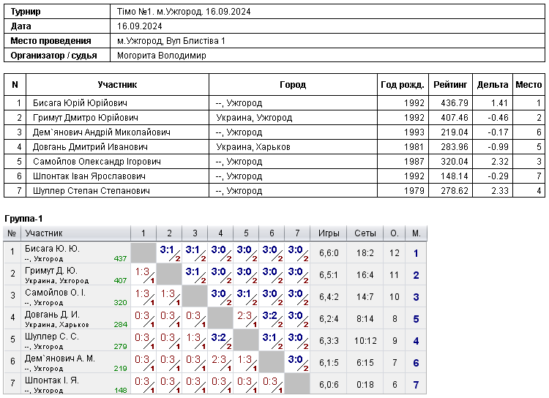Click participant name Довгань Дмитрий Иванович
The height and width of the screenshot is (398, 549).
tap(90, 147)
